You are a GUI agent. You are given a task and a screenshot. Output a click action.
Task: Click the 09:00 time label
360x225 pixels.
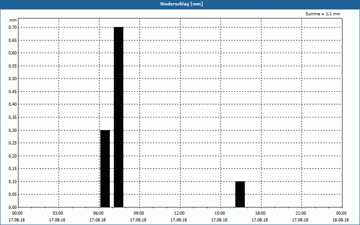tap(138, 213)
